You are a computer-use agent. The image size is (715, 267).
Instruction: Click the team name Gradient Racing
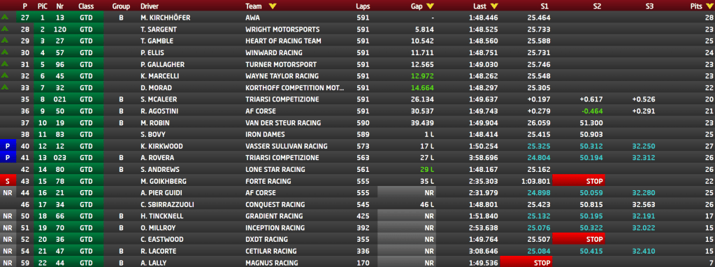(274, 217)
